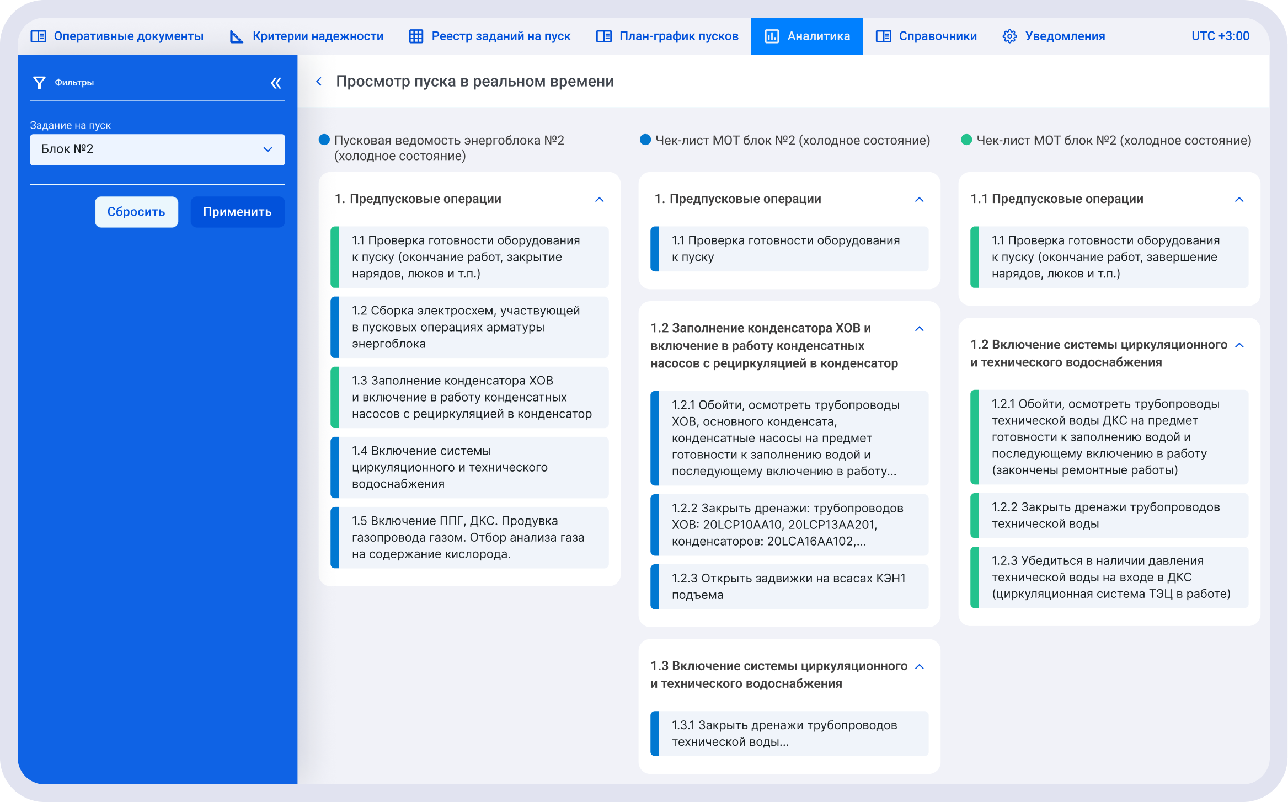Screen dimensions: 1288x802
Task: Open the Задание на пуск dropdown
Action: 157,149
